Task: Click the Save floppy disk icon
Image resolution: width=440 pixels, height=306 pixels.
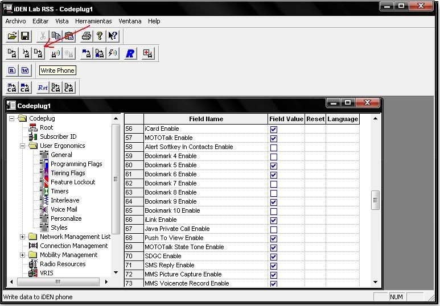Action: pos(25,36)
